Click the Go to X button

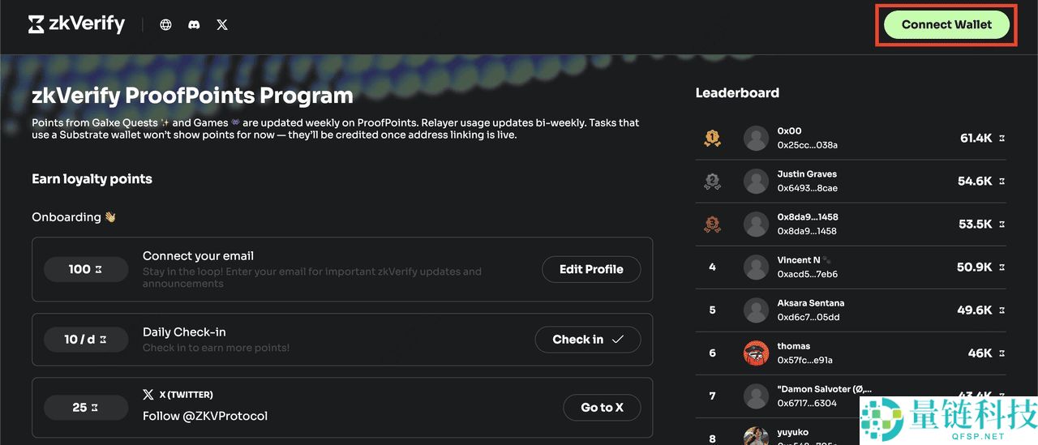point(602,408)
